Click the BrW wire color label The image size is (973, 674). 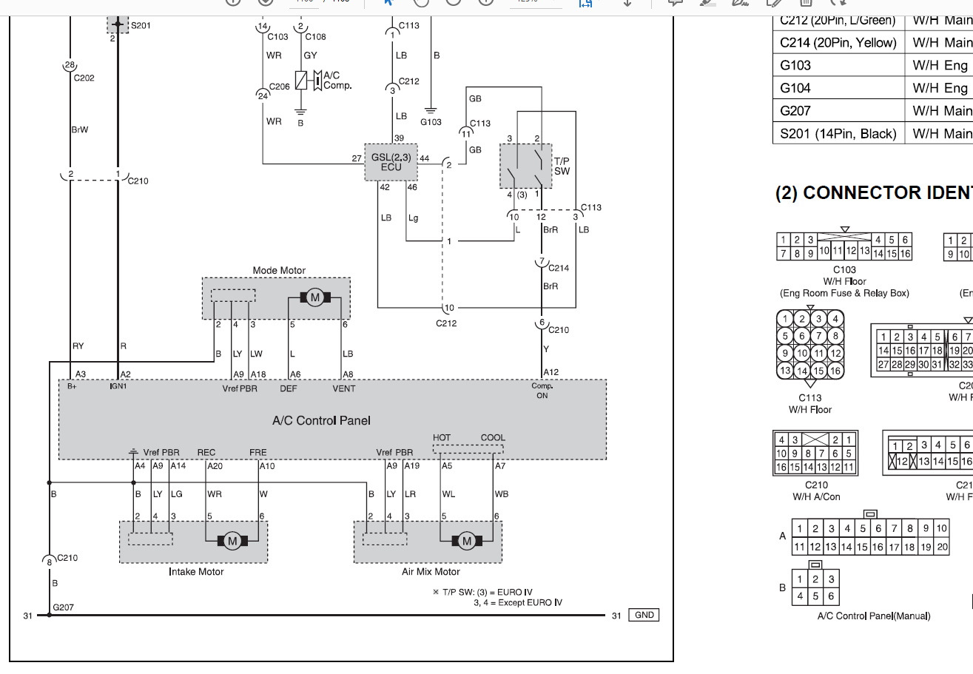[79, 129]
